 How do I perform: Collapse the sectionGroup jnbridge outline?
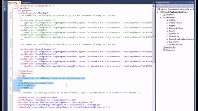tap(12, 13)
